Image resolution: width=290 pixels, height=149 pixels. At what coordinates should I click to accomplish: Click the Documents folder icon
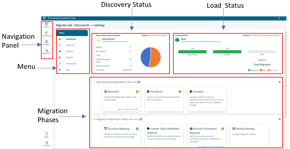pyautogui.click(x=98, y=40)
